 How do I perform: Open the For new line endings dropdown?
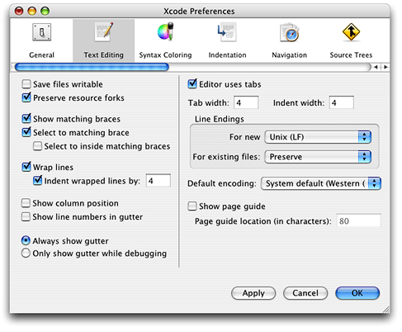pos(318,137)
